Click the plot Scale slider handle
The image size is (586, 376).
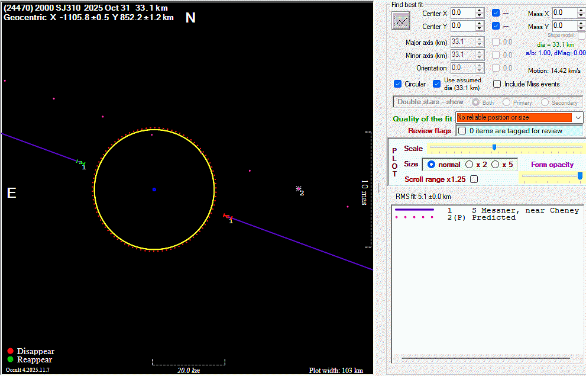[x=494, y=147]
